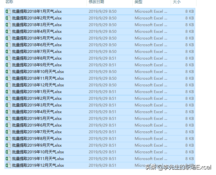216x175 pixels.
Task: Click Excel icon of 批量提取2019年12月天气.xlsx
Action: point(8,165)
